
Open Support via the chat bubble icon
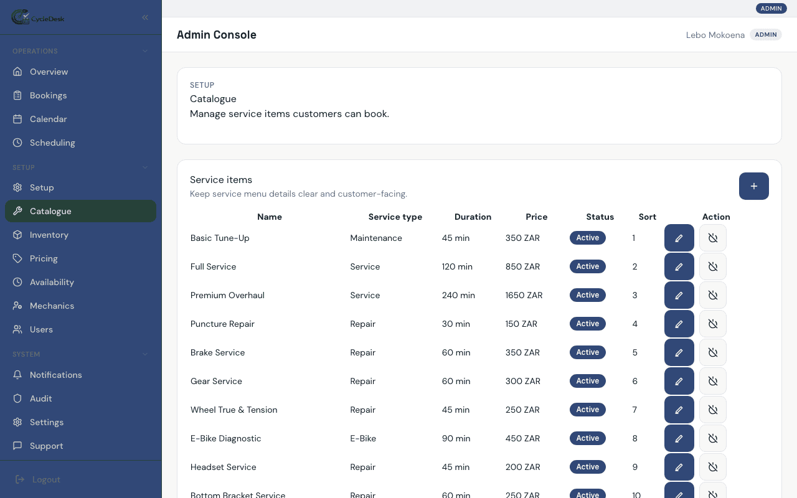point(17,446)
